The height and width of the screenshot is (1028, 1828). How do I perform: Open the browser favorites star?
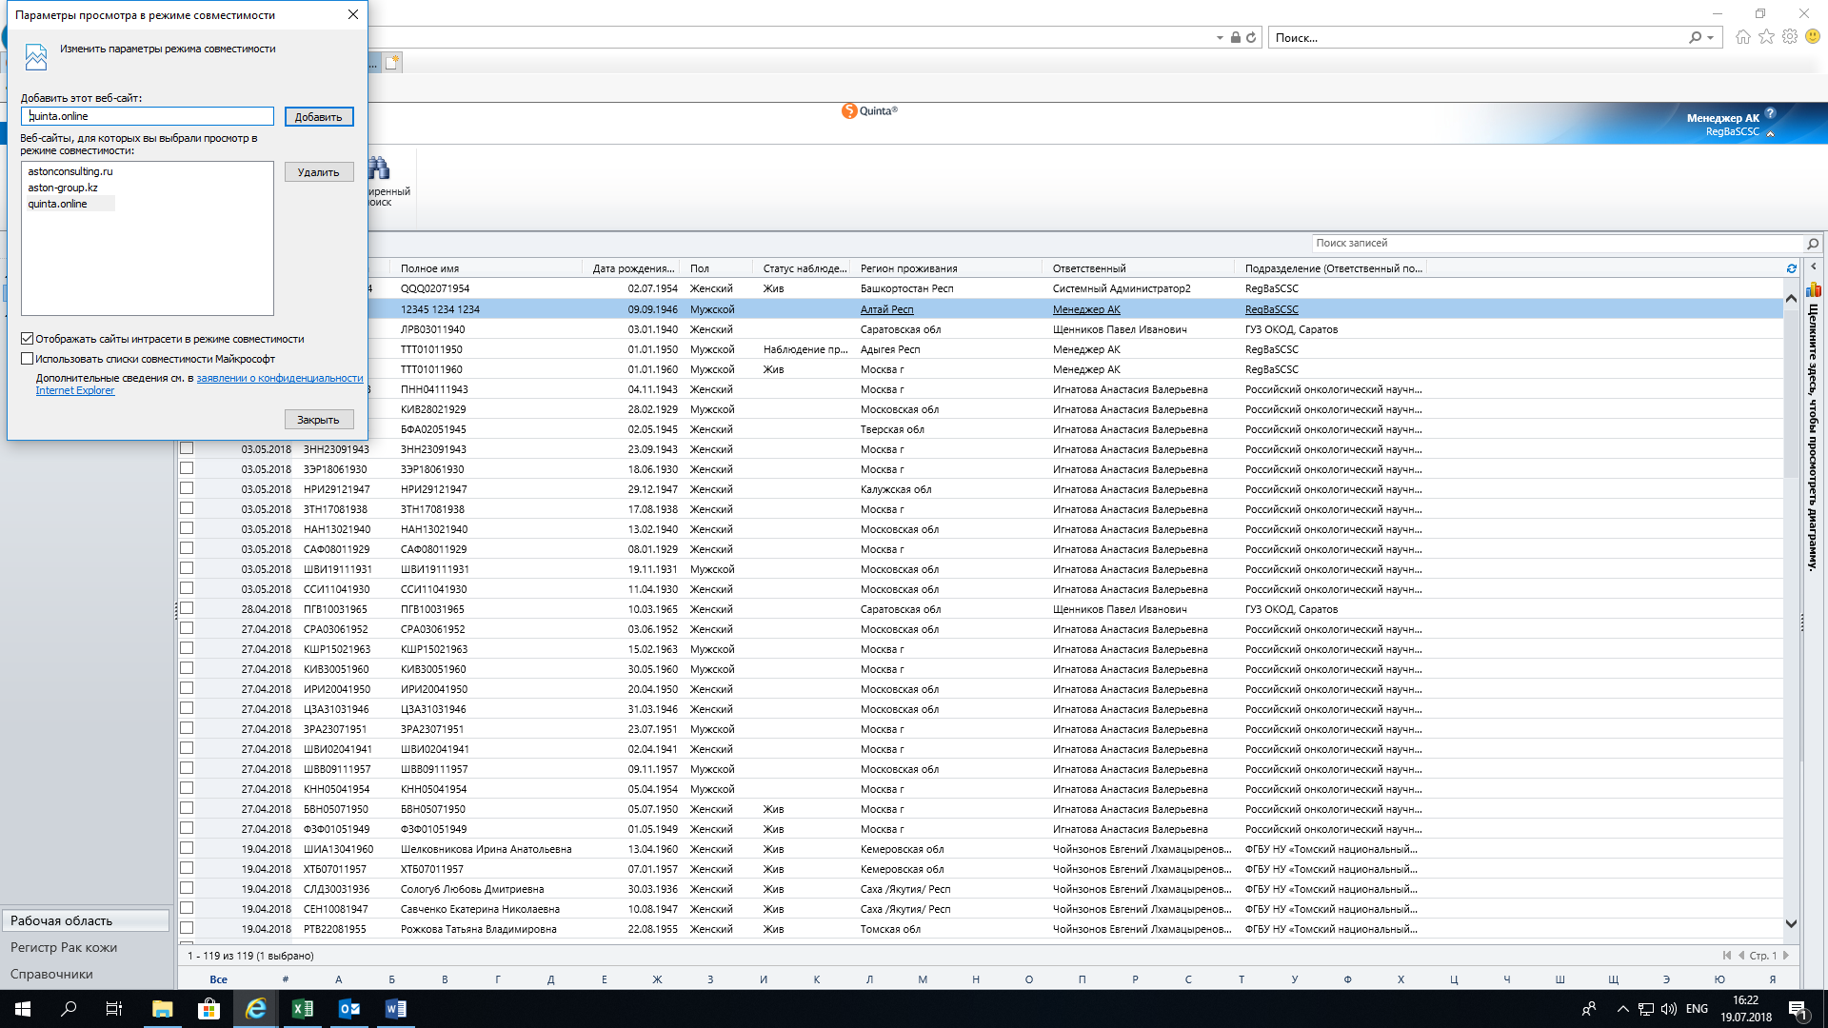click(x=1766, y=37)
